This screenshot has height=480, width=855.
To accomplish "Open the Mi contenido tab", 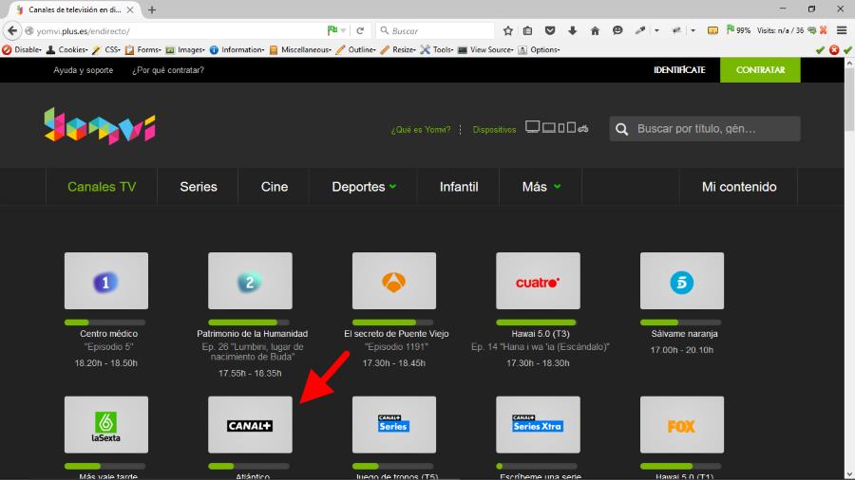I will pos(739,187).
